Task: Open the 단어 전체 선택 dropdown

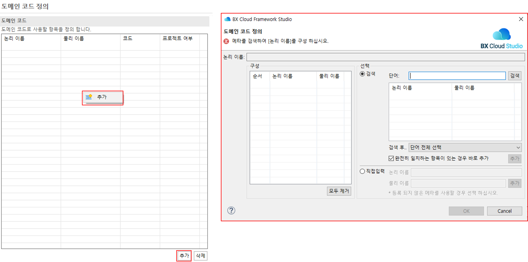Action: click(464, 148)
